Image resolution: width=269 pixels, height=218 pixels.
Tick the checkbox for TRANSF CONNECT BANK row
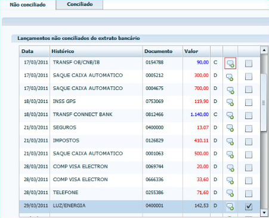pyautogui.click(x=249, y=116)
